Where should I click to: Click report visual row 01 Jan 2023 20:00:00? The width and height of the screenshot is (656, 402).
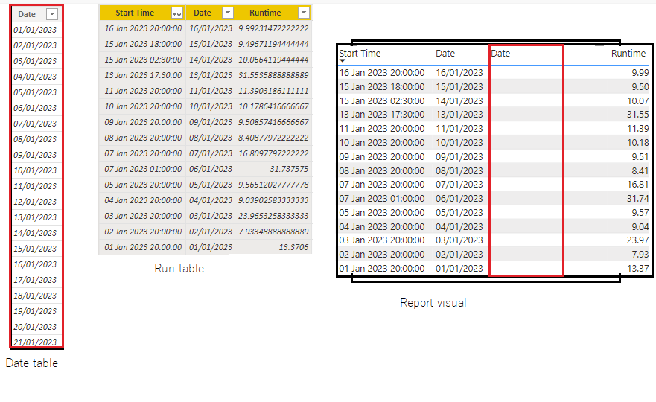[494, 269]
